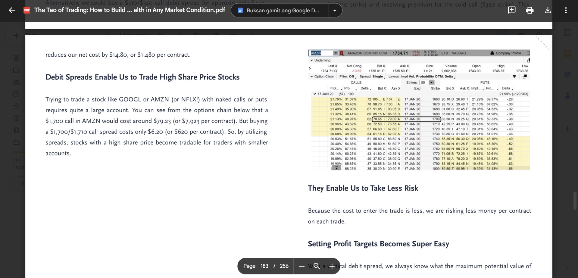Click the heading "Debit Spreads Enable Us to Trade High Share Price Stocks"
Screen dimensions: 578x278
point(142,77)
